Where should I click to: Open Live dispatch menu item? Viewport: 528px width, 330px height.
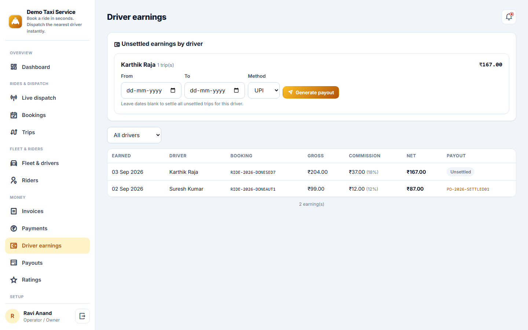(47, 98)
